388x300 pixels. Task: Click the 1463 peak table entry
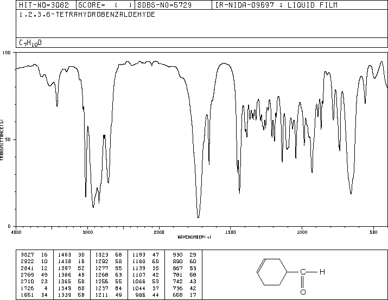65,255
